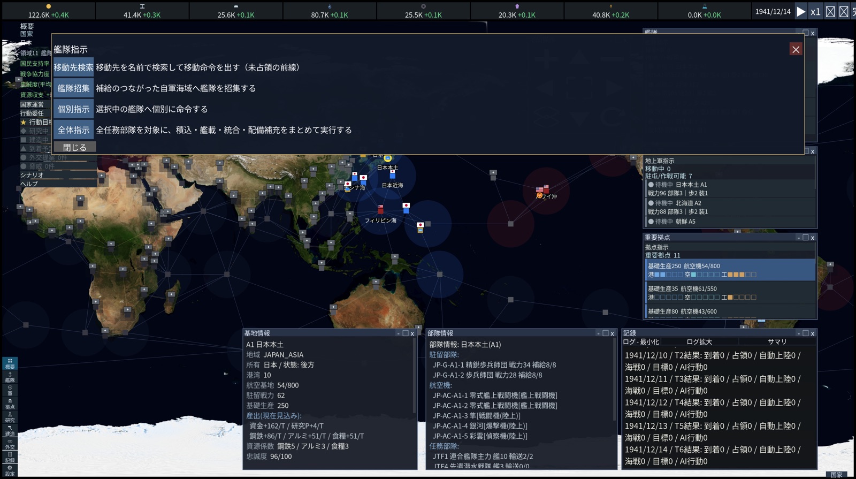
Task: Select 日本本土 A1 waiting army unit
Action: pyautogui.click(x=730, y=189)
